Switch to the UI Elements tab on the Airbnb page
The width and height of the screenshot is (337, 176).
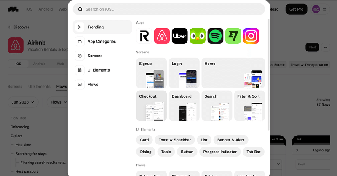pyautogui.click(x=39, y=87)
